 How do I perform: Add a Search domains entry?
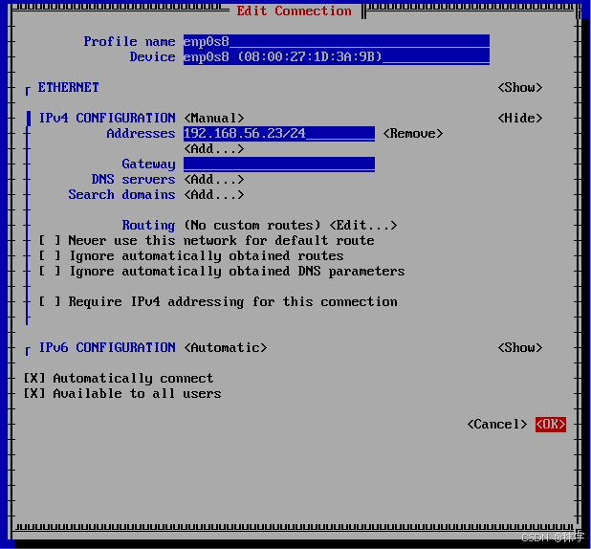click(213, 194)
